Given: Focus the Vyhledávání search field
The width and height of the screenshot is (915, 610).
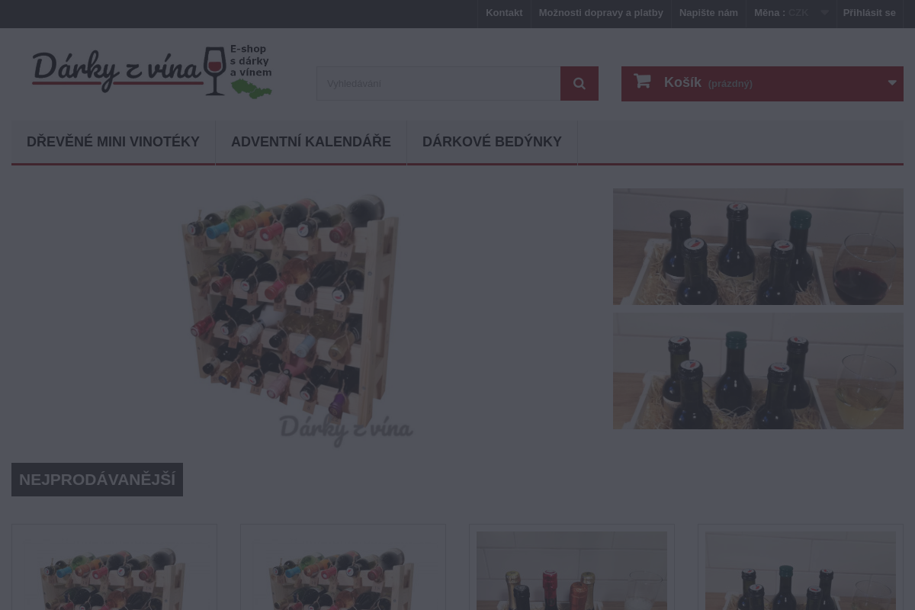Looking at the screenshot, I should (x=438, y=84).
